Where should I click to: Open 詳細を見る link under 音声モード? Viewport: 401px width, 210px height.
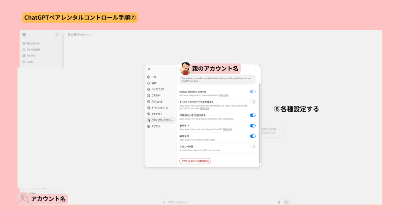click(x=228, y=130)
